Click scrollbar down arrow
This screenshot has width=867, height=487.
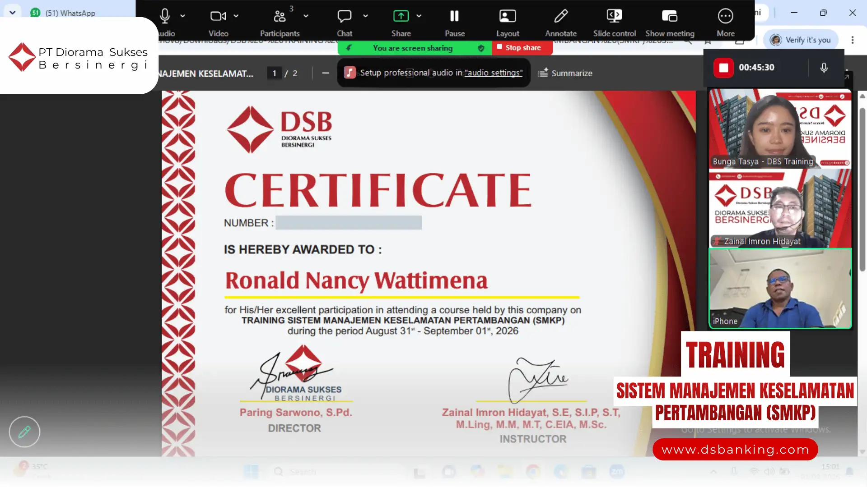tap(862, 451)
